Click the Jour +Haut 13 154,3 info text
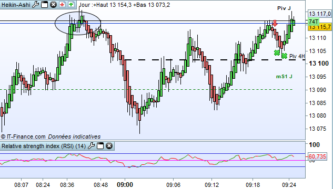 click(x=125, y=5)
